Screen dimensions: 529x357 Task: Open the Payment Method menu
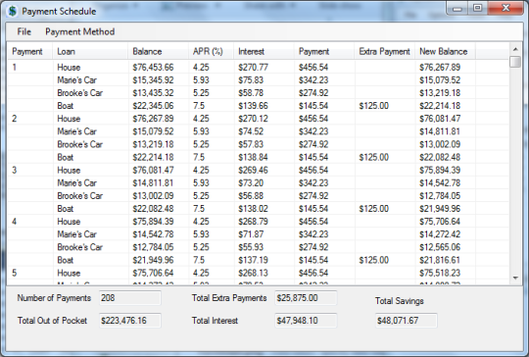tap(80, 31)
